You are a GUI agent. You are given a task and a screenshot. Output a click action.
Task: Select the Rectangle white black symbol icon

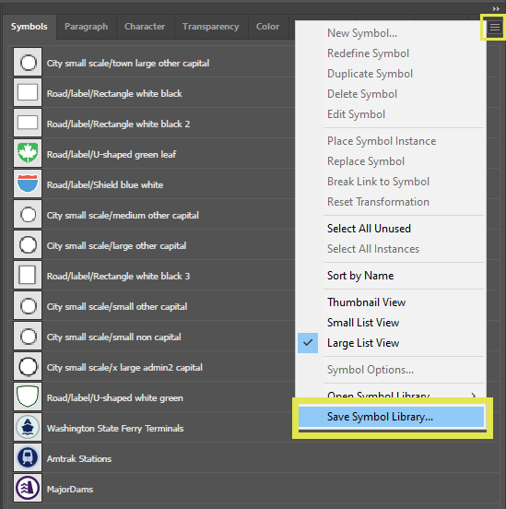(28, 92)
